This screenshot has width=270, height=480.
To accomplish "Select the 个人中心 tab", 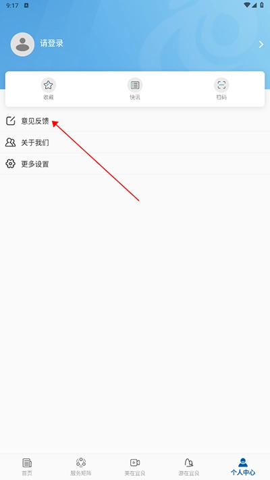I will click(243, 466).
